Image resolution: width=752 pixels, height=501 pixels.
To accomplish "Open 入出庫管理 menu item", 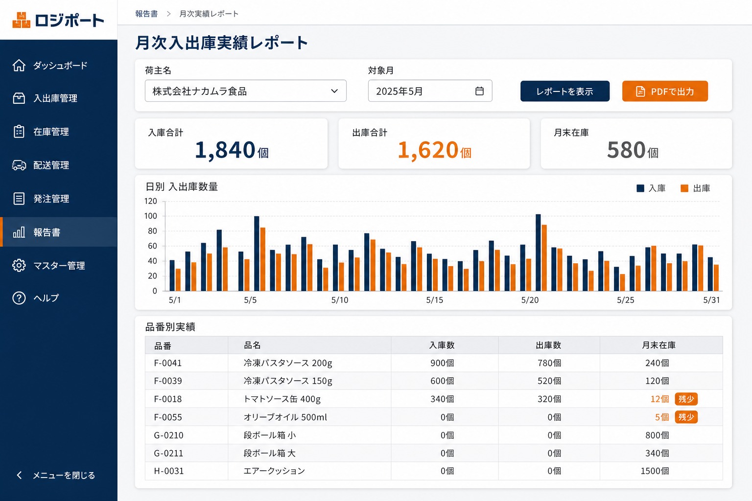I will pos(59,98).
